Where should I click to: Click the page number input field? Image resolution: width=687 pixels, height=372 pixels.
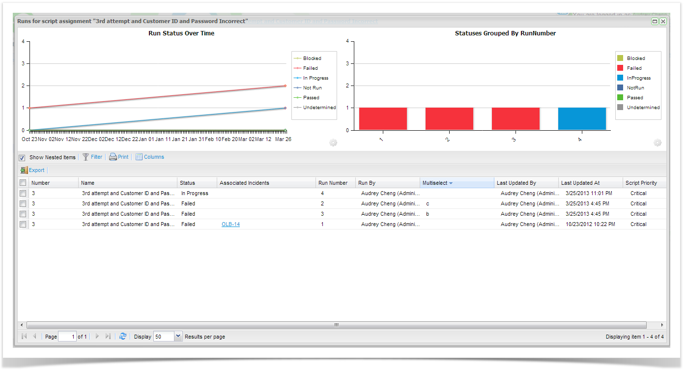(x=67, y=337)
